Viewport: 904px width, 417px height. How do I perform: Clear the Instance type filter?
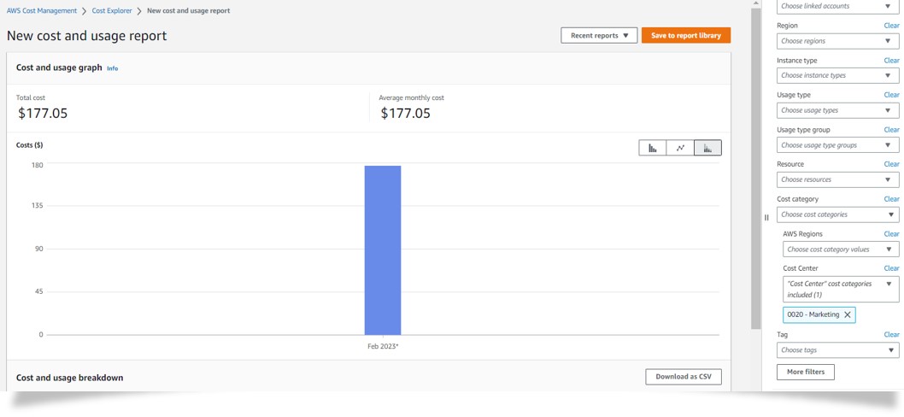click(891, 60)
